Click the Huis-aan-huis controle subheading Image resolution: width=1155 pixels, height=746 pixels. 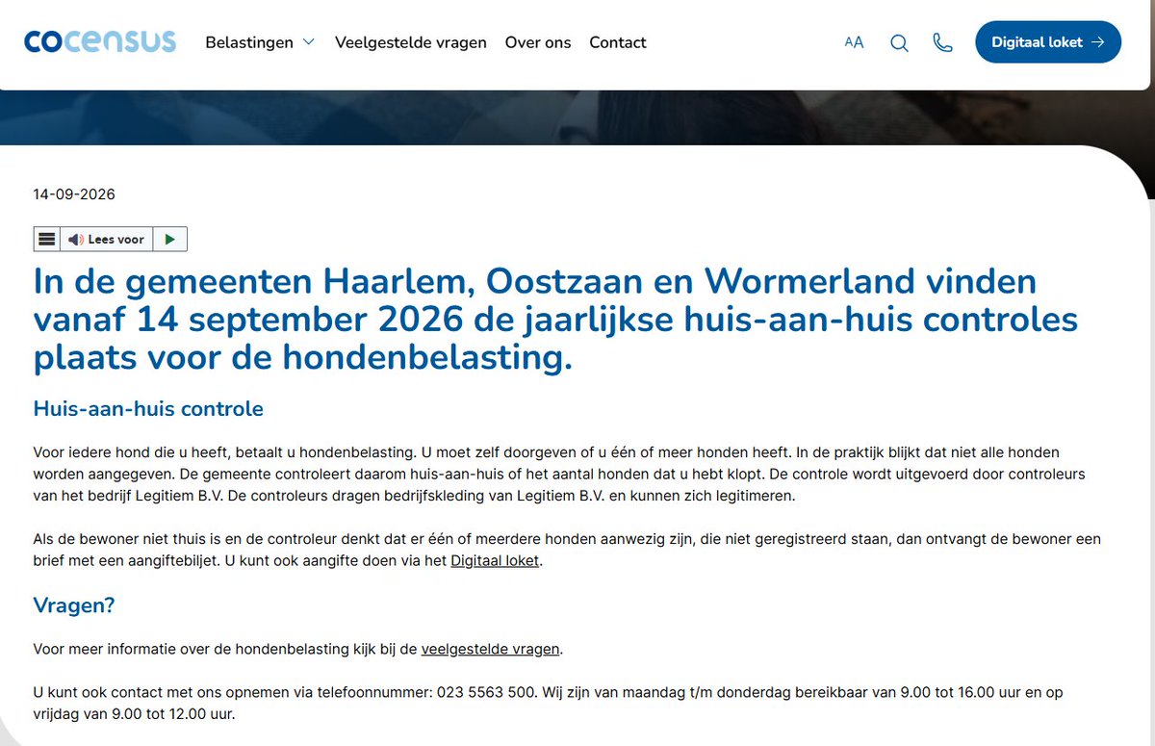[148, 408]
